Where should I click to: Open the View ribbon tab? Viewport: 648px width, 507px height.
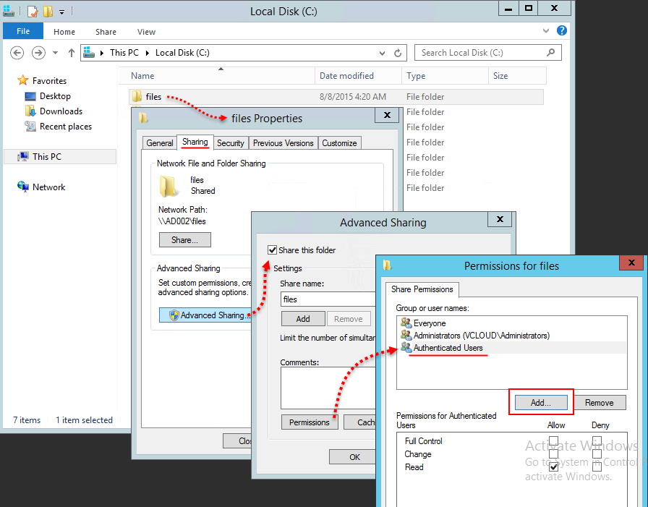point(146,32)
